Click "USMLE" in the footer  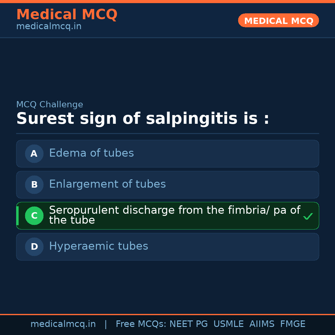point(228,324)
